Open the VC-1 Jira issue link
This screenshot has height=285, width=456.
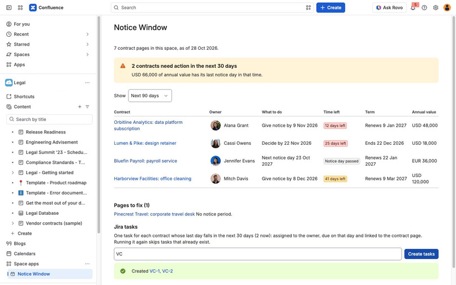(154, 271)
